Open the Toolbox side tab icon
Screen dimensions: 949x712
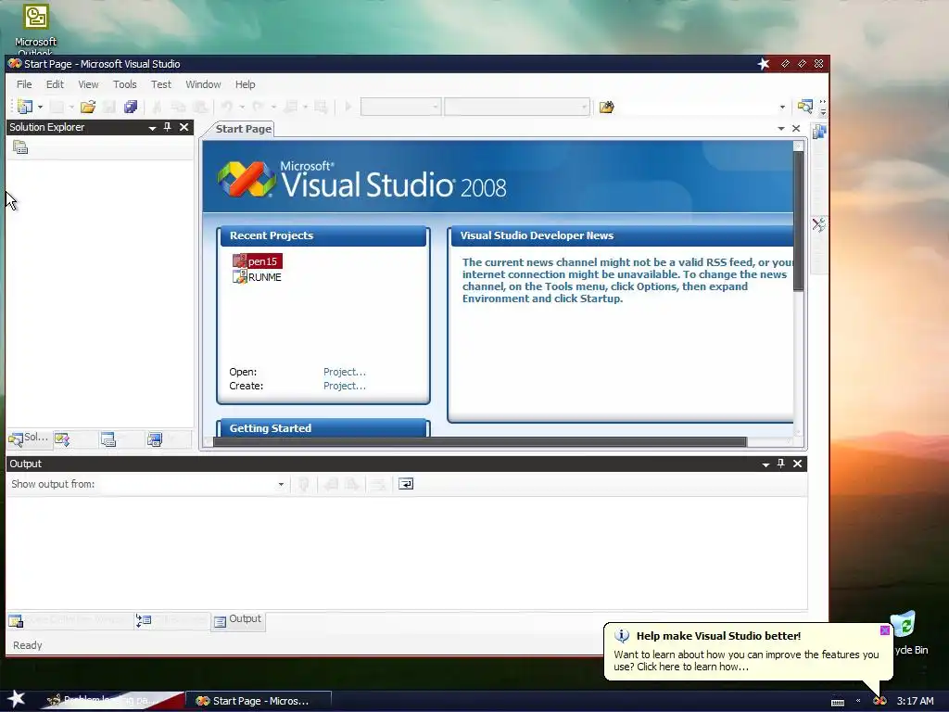(x=819, y=225)
